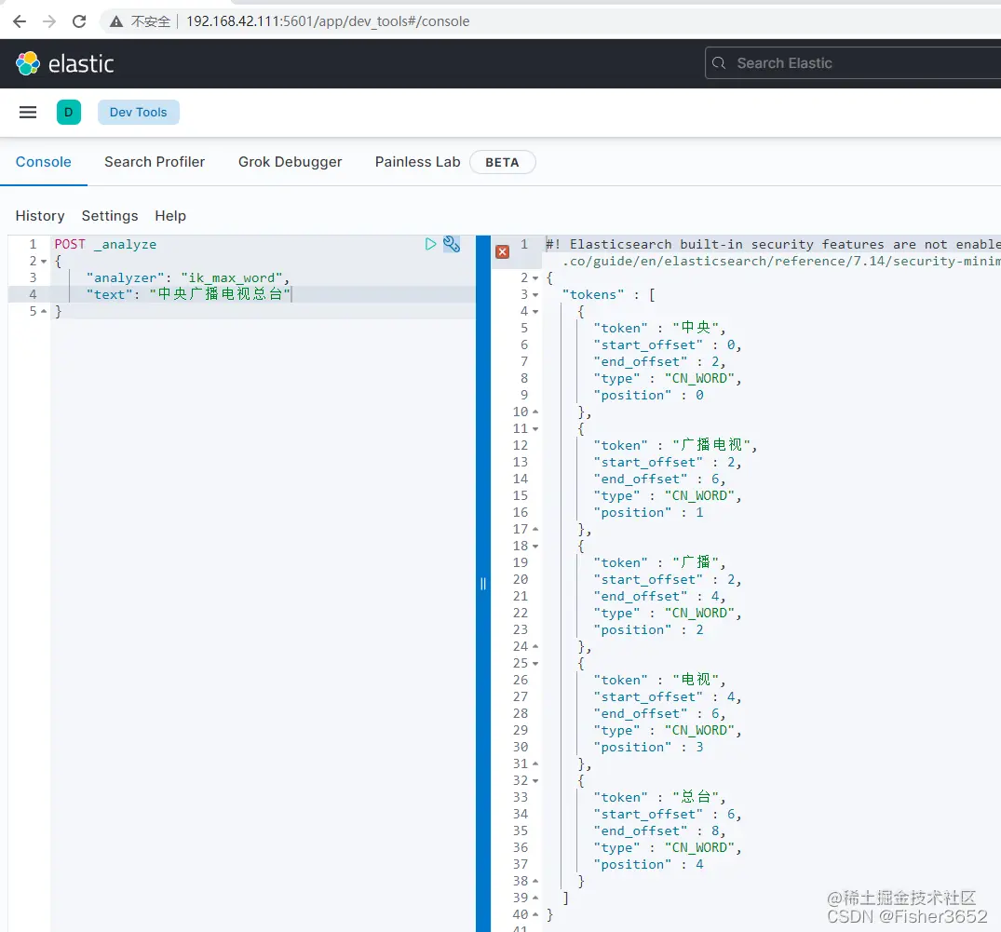Switch to the Search Profiler tab
This screenshot has width=1001, height=932.
pos(155,162)
